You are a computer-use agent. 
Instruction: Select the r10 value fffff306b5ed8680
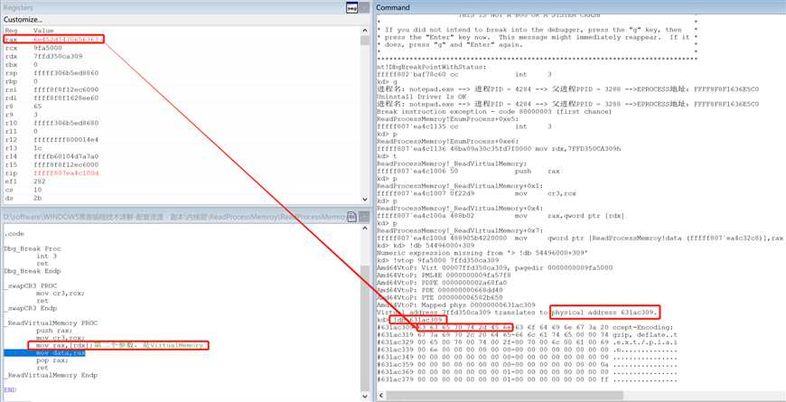coord(66,123)
